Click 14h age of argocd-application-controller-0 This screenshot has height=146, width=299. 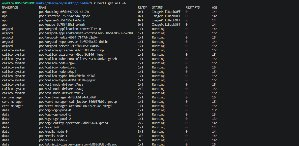click(215, 29)
